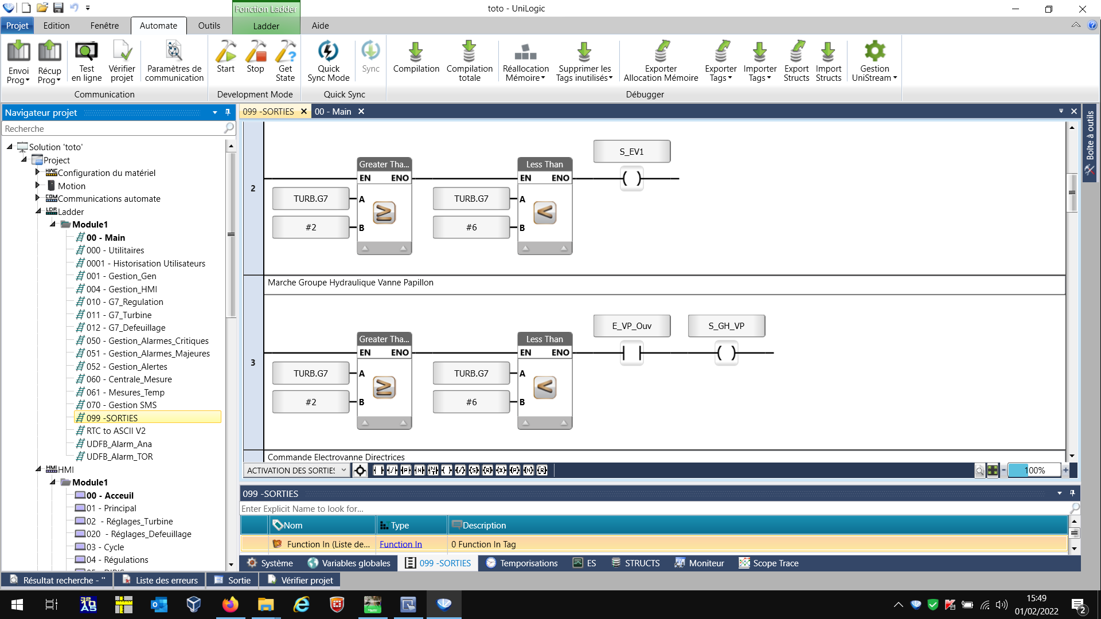Screen dimensions: 1101x619
Task: Toggle pin on 099 -SORTIES tag panel
Action: pos(1072,493)
